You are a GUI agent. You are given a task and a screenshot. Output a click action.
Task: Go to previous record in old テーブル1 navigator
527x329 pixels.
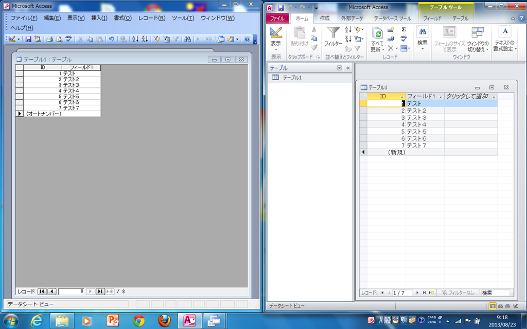(52, 291)
